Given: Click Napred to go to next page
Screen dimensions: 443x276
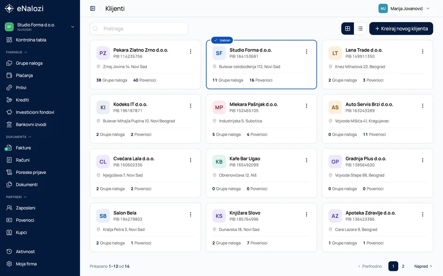Looking at the screenshot, I should pos(423,266).
